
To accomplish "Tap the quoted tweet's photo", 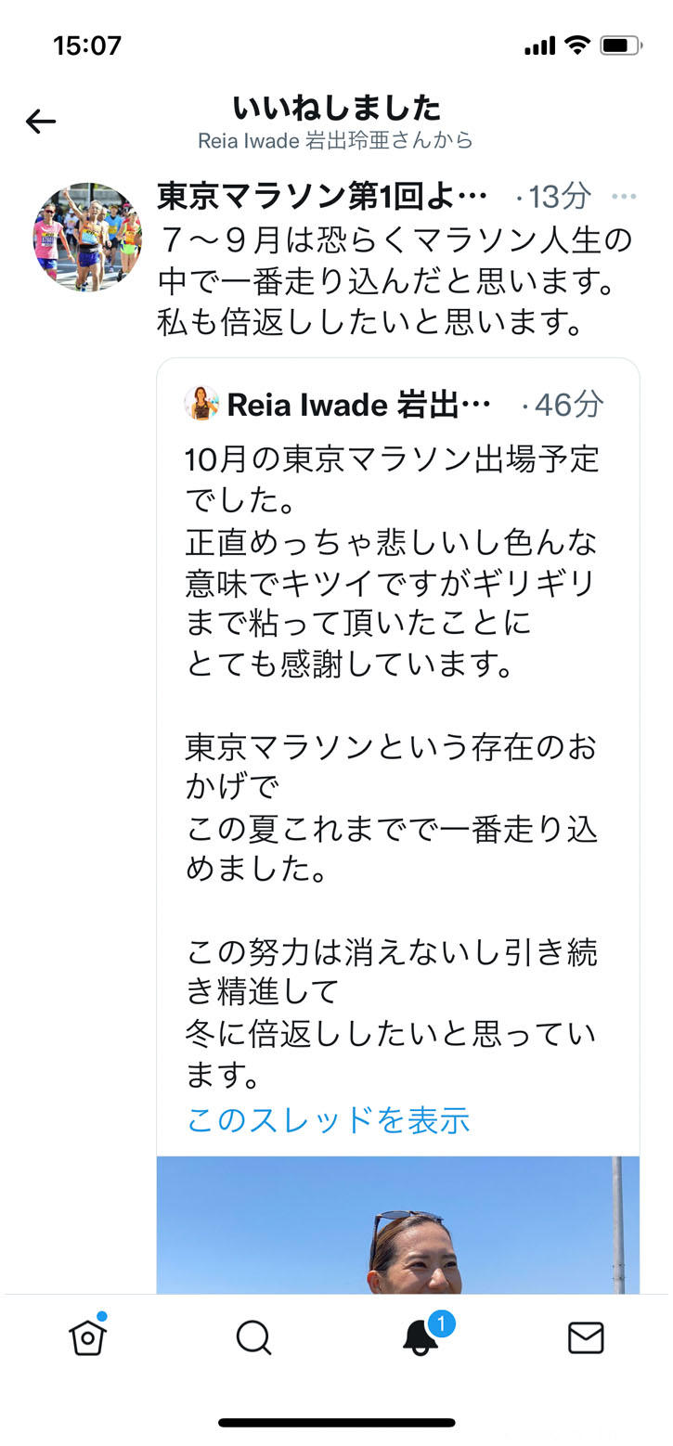I will pos(397,1225).
